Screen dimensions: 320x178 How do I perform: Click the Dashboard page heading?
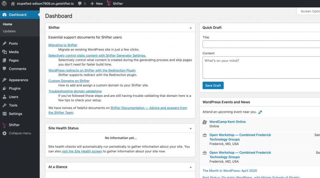pyautogui.click(x=58, y=16)
